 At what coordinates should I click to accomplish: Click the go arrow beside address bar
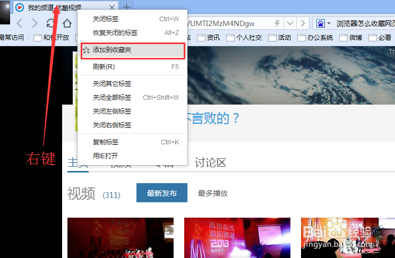coord(303,23)
